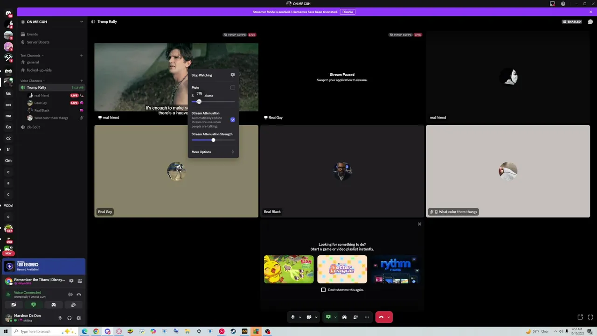Viewport: 597px width, 336px height.
Task: Uncheck the Stream Attenuation checkbox
Action: click(233, 119)
